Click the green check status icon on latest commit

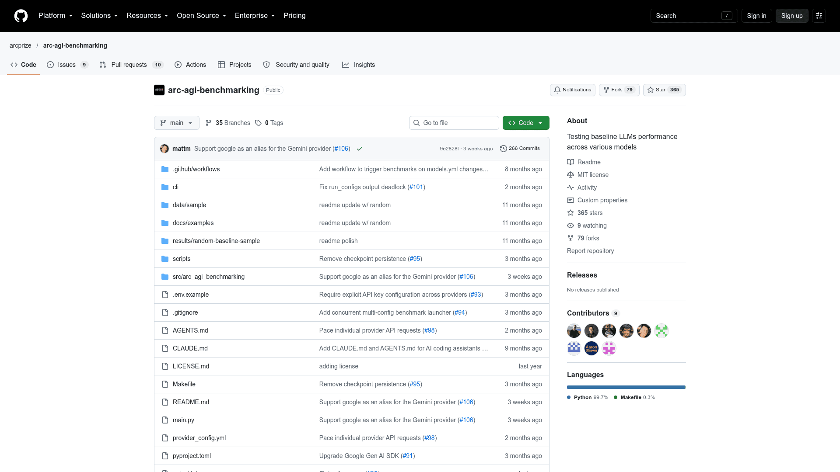pos(360,149)
